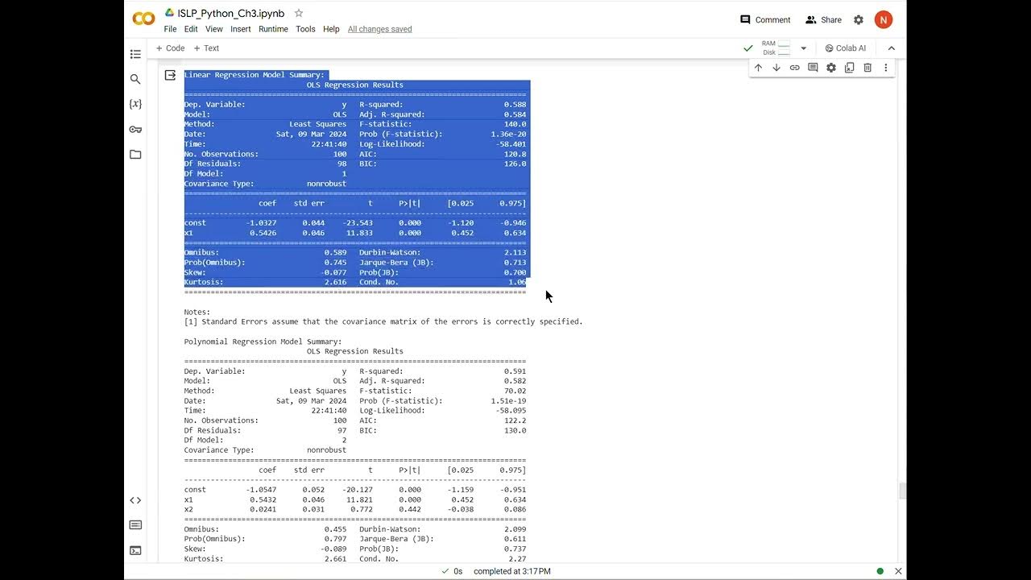This screenshot has height=580, width=1031.
Task: Open the Insert menu
Action: [241, 29]
